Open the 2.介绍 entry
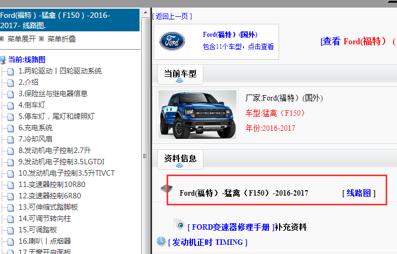 tap(28, 82)
